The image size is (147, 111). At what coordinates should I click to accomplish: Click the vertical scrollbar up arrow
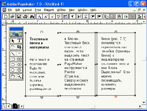point(144,21)
